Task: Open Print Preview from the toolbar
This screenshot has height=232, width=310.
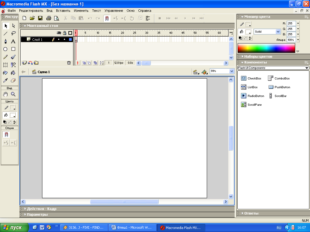Action: tap(57, 18)
